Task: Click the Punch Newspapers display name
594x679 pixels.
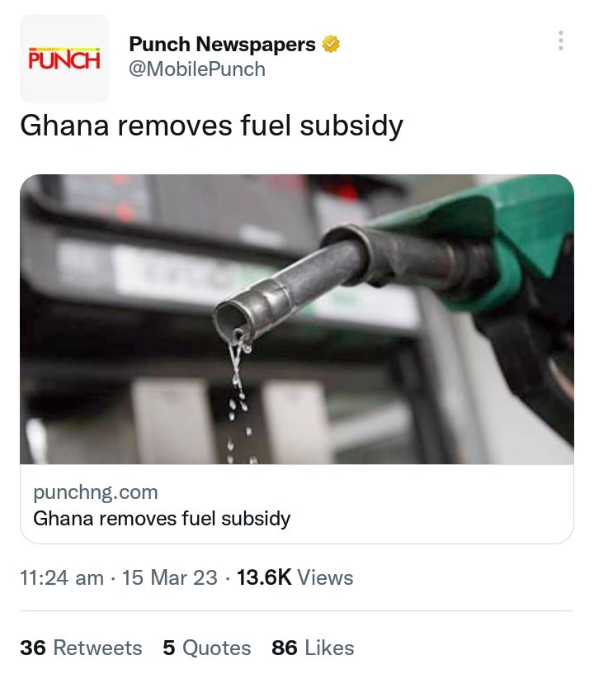Action: pos(222,45)
